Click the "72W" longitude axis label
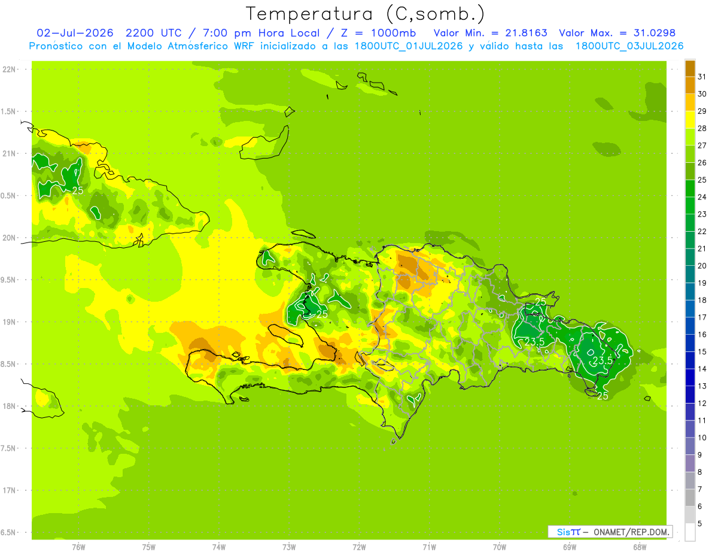The image size is (718, 555). pyautogui.click(x=359, y=547)
